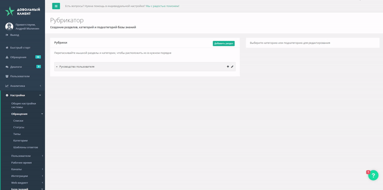This screenshot has width=383, height=190.
Task: Click the Аналитика chart icon
Action: pyautogui.click(x=7, y=86)
